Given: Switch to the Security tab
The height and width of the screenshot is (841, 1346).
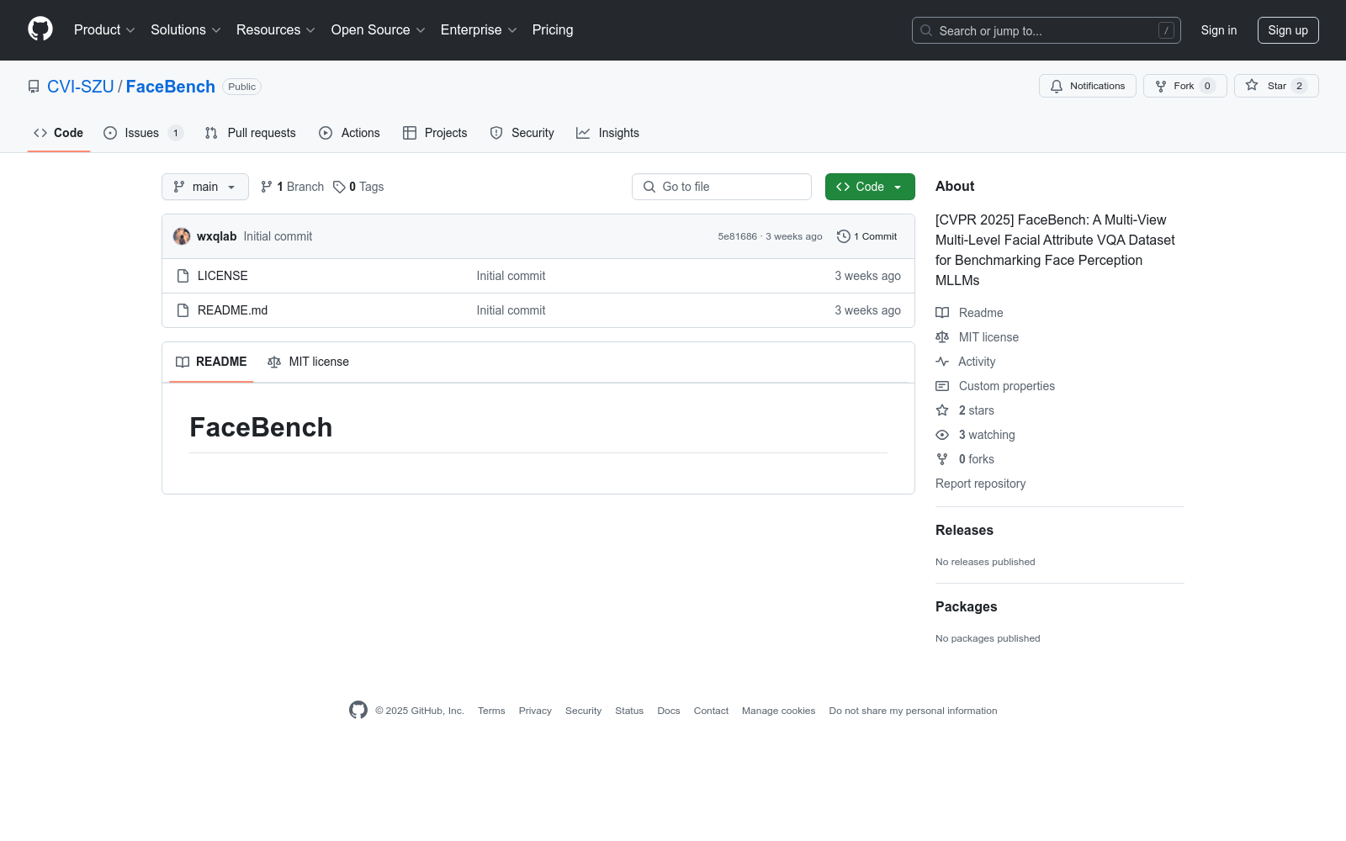Looking at the screenshot, I should (522, 133).
